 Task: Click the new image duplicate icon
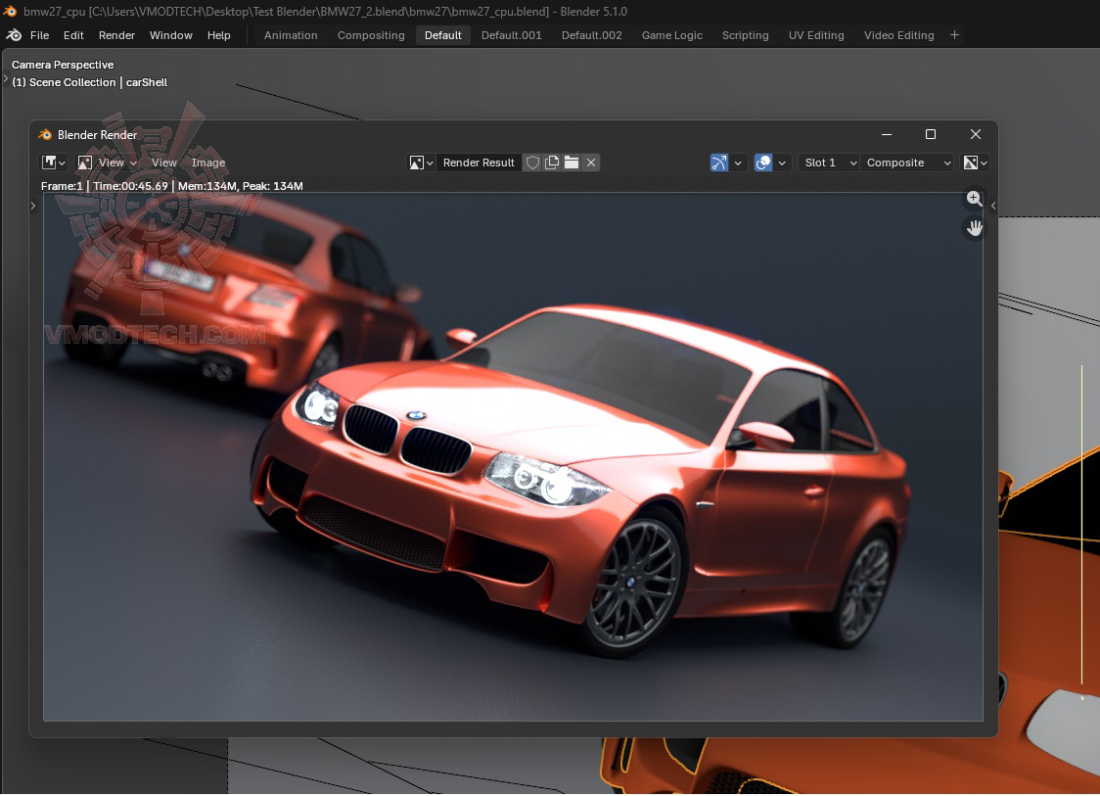[x=552, y=163]
